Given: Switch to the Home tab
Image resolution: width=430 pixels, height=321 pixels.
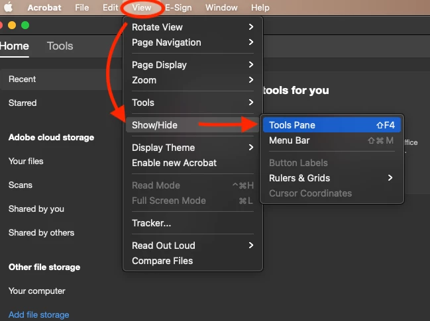Looking at the screenshot, I should 15,46.
